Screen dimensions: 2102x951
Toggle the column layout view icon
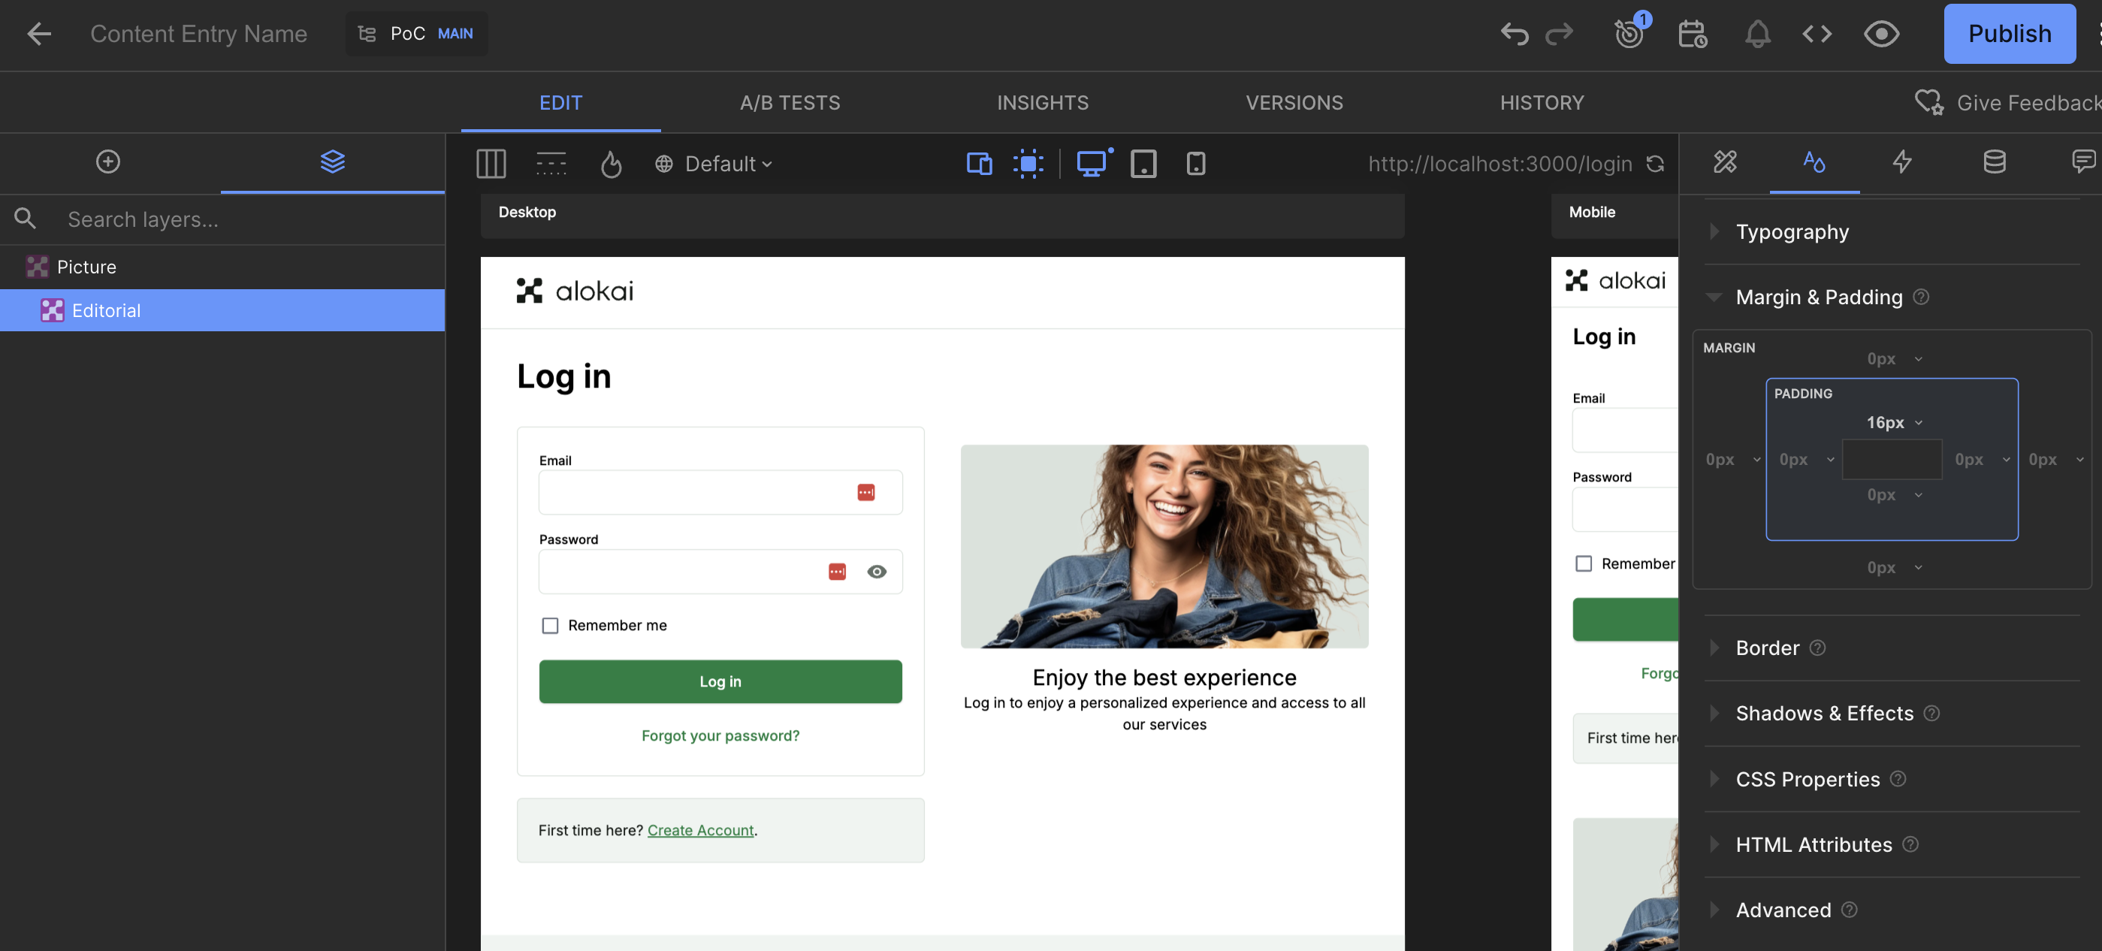[491, 164]
